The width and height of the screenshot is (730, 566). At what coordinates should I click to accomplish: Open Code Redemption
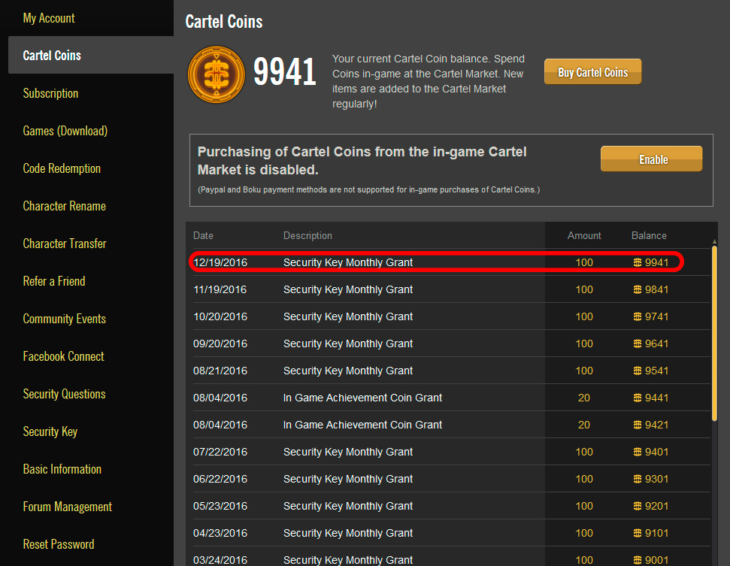[x=62, y=168]
